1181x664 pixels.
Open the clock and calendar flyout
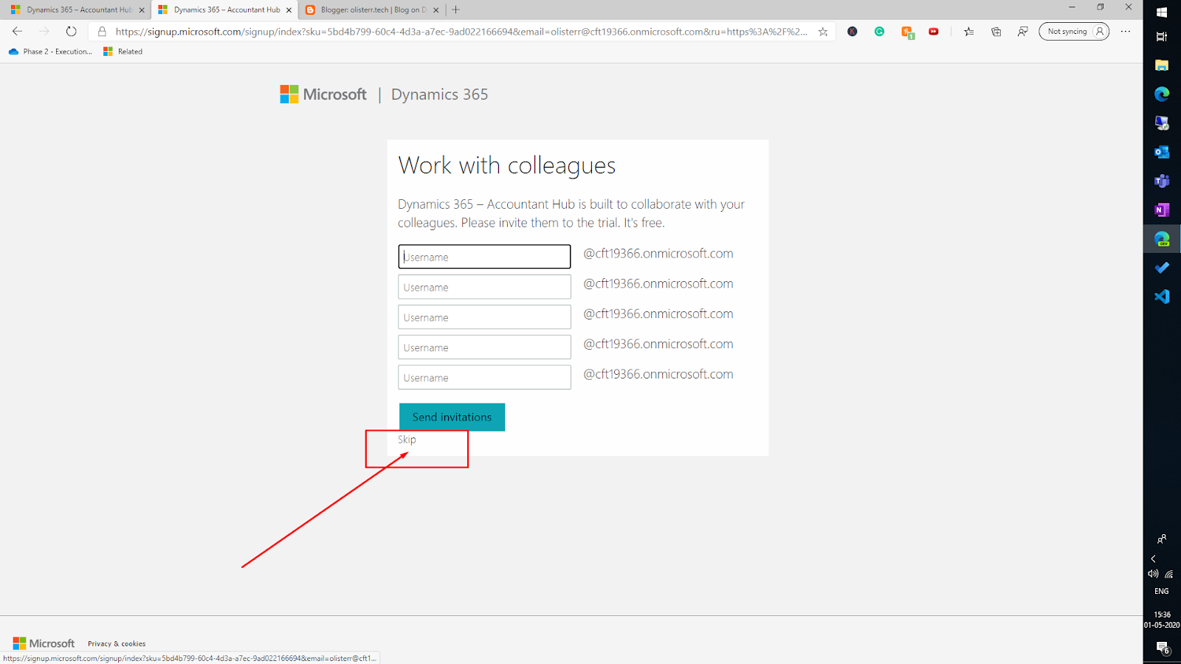[x=1162, y=620]
